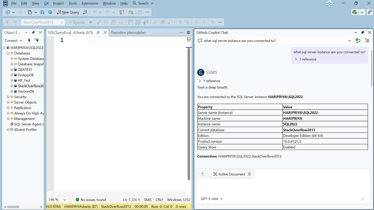Click the CRLF line ending indicator
This screenshot has width=374, height=210.
point(159,199)
